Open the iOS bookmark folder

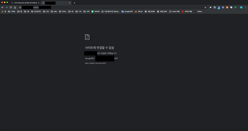pos(46,11)
